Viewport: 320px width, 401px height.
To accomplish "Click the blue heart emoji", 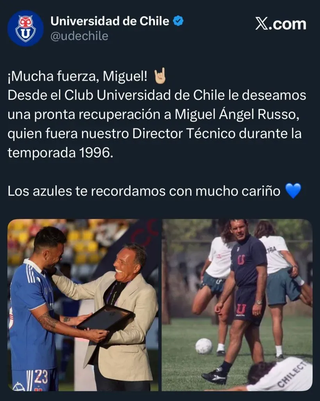I will point(293,191).
